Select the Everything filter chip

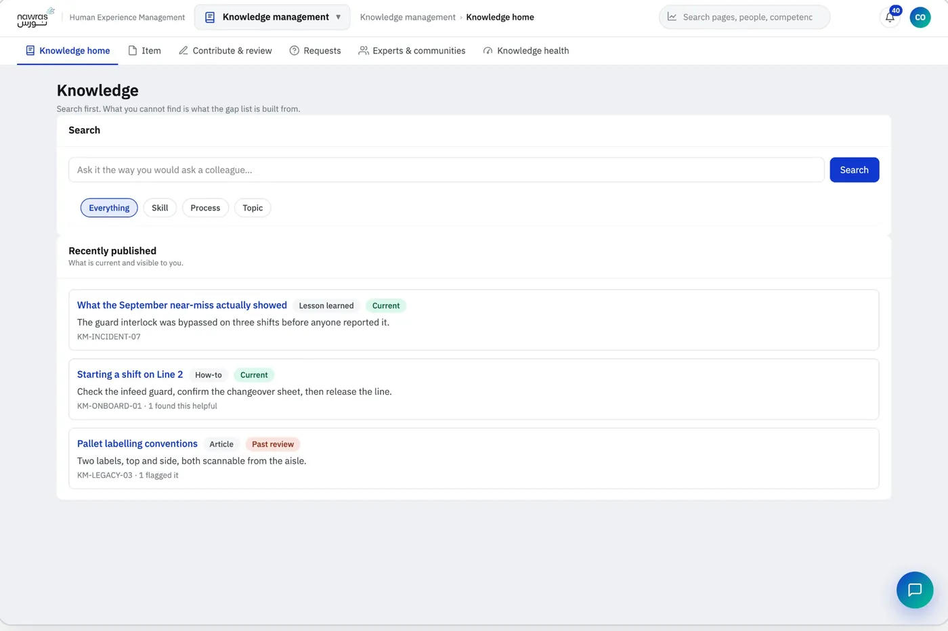[109, 208]
